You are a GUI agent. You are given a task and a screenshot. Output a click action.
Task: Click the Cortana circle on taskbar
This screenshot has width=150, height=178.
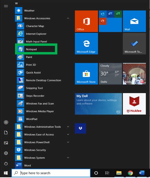pos(96,173)
